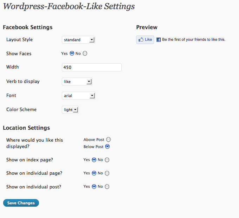Select Yes for Show on individual page
The width and height of the screenshot is (239, 218).
tap(94, 173)
